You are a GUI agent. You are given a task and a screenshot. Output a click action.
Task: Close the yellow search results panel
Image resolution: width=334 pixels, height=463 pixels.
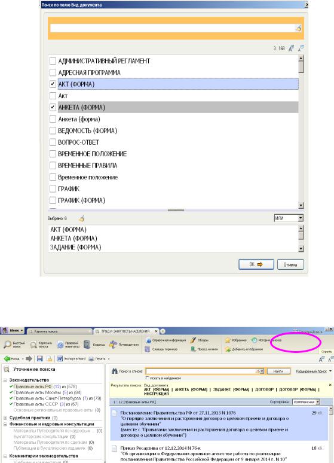coord(330,385)
